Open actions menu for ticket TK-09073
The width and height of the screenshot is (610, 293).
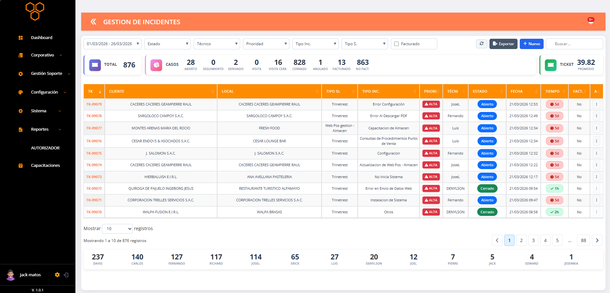(x=596, y=177)
